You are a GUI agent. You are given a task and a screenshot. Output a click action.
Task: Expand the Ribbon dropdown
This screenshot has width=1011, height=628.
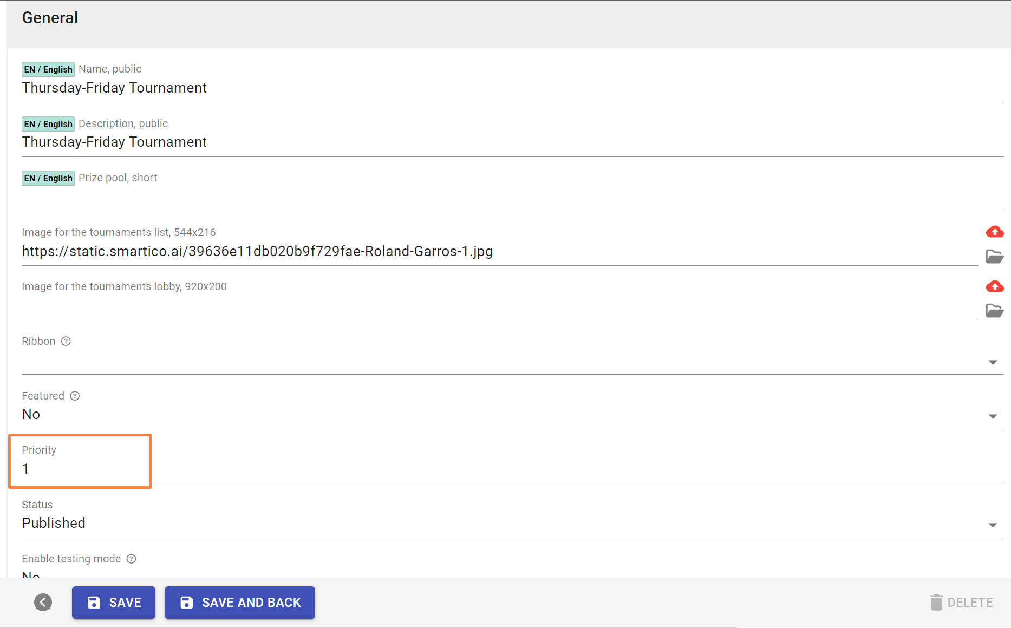tap(993, 362)
